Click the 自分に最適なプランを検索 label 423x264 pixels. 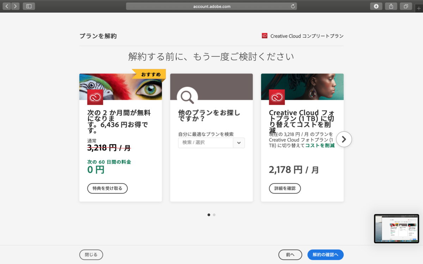[206, 134]
